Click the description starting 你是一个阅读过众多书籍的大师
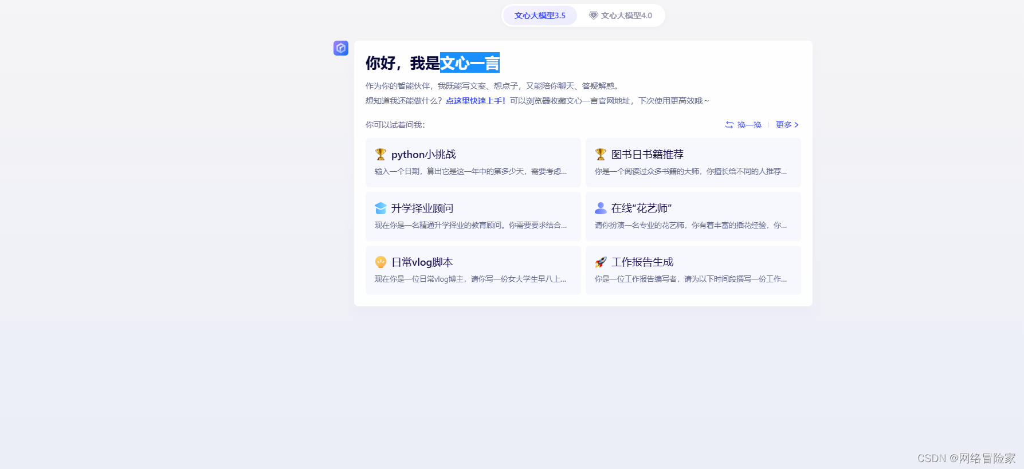Viewport: 1024px width, 469px height. pos(690,171)
